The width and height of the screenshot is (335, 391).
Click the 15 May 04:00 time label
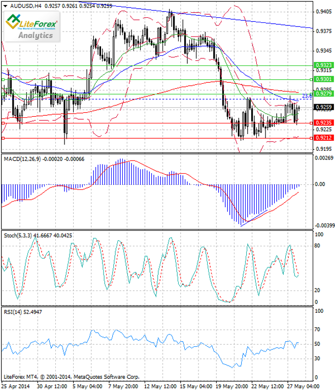[196, 386]
